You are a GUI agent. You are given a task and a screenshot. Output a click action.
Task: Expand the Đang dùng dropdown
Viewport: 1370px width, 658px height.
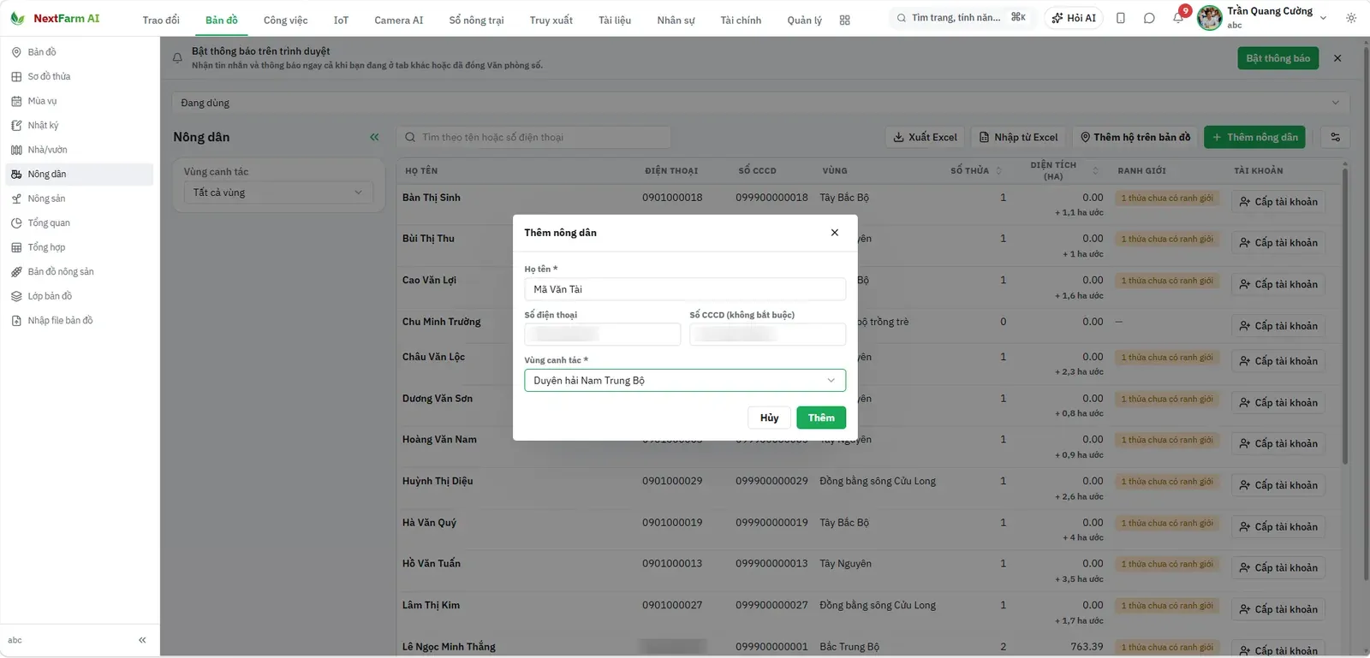click(760, 103)
